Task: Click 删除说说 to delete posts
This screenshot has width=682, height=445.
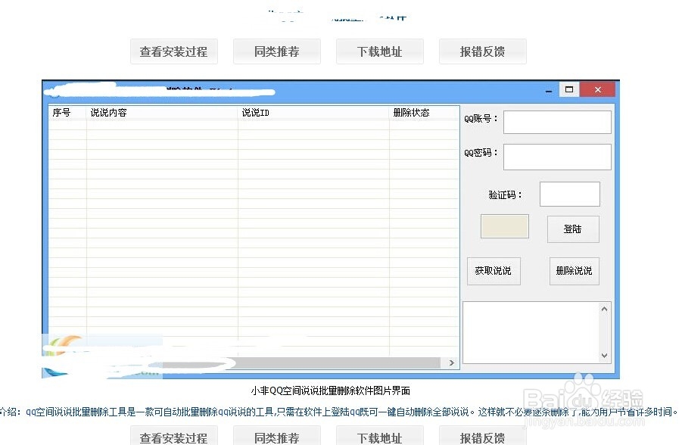Action: 574,271
